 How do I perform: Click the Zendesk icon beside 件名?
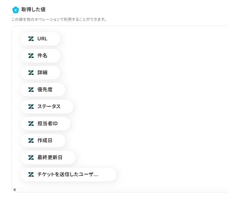click(x=31, y=56)
